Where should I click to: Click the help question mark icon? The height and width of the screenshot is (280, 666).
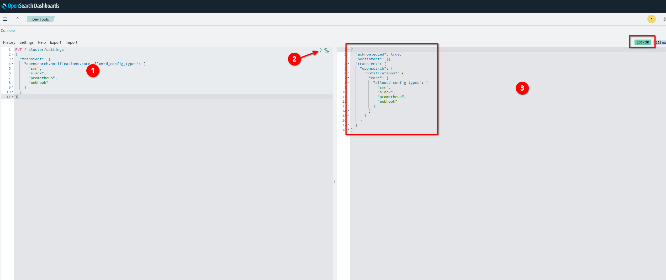click(664, 19)
